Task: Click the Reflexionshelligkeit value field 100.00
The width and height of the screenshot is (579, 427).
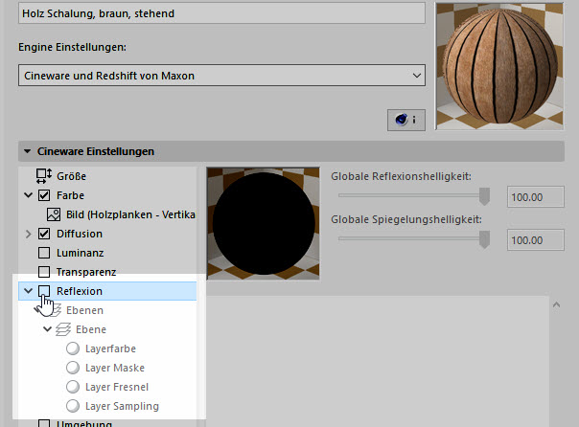Action: [x=536, y=197]
